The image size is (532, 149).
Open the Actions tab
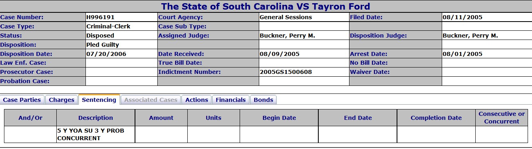[197, 100]
